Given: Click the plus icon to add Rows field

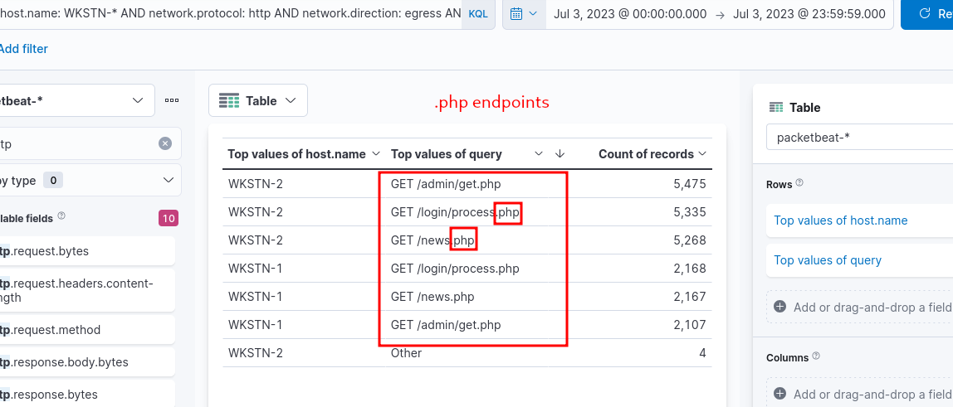Looking at the screenshot, I should point(780,307).
